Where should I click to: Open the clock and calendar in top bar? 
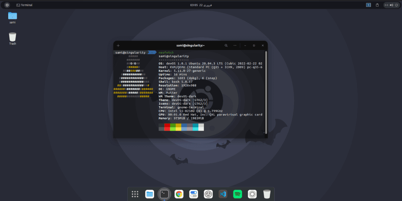[201, 5]
